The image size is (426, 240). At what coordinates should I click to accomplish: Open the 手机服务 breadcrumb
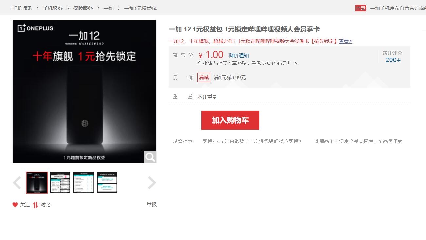(x=52, y=8)
